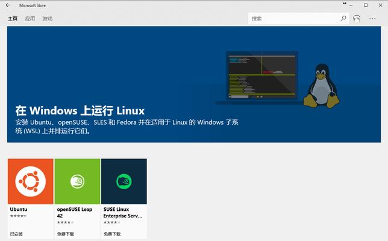The image size is (388, 241).
Task: Click 免费下载 under SUSE Linux Enterprise
Action: click(112, 234)
